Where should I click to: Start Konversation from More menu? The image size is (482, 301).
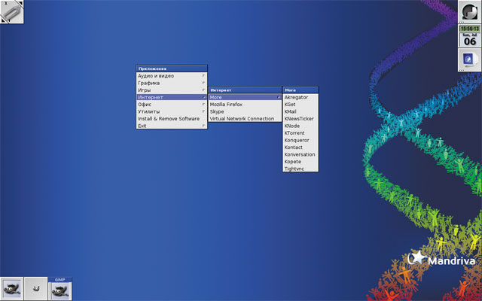(x=300, y=154)
